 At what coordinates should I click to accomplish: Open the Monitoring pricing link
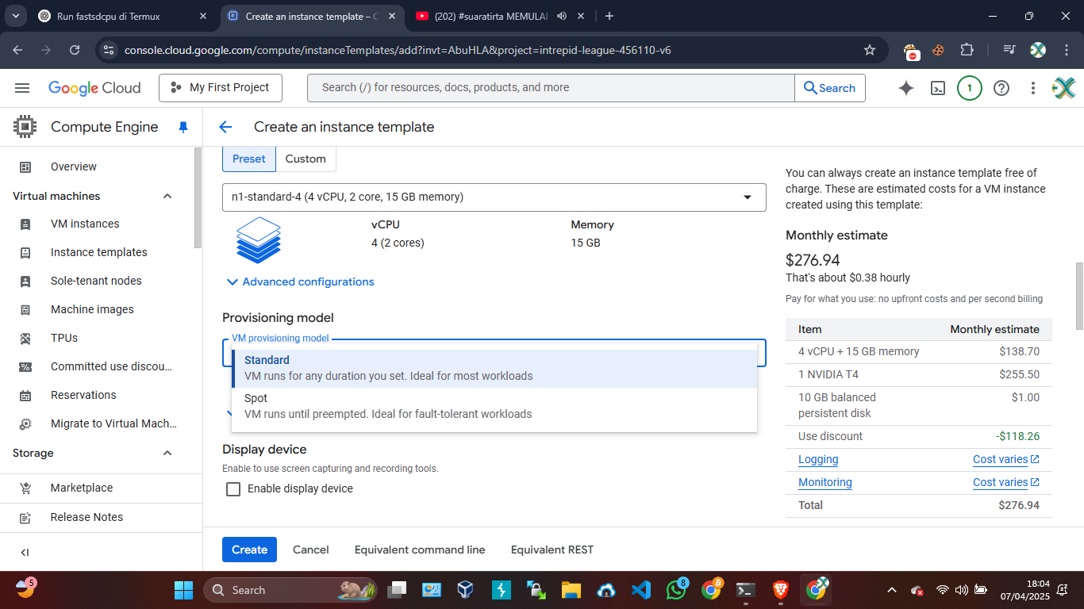(x=825, y=482)
